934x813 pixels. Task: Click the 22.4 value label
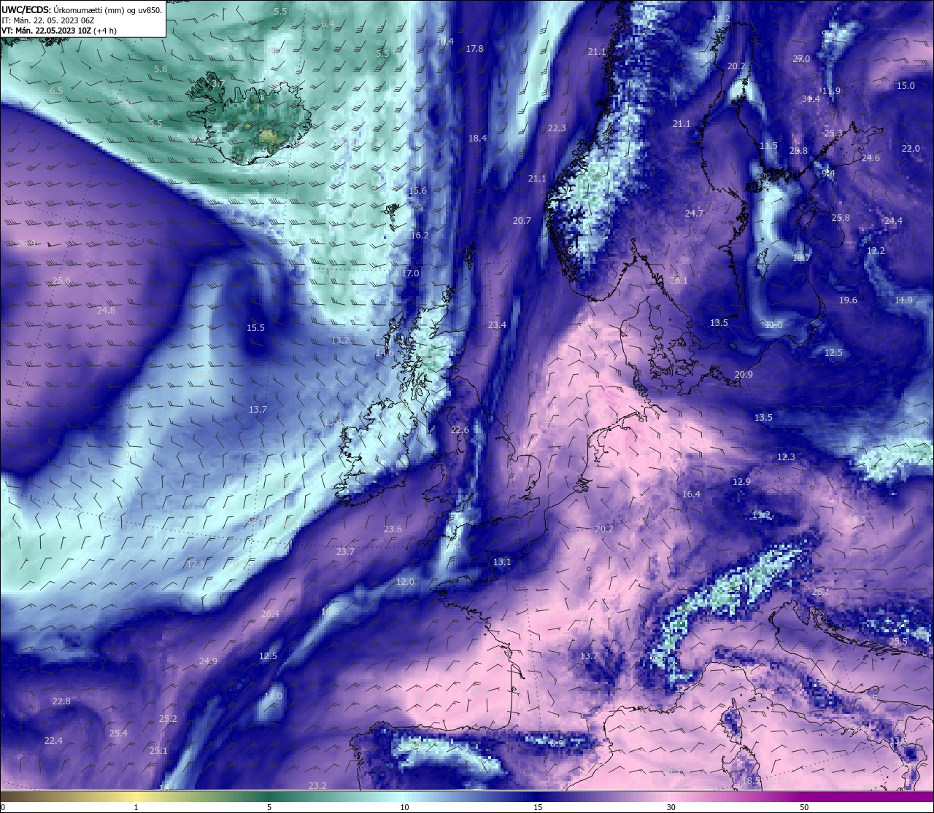pyautogui.click(x=53, y=741)
